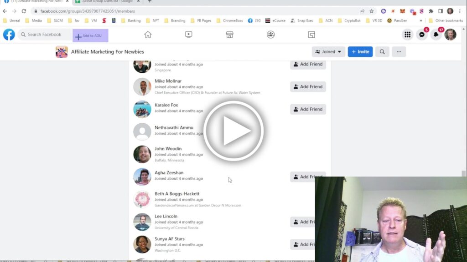Open Facebook Home feed icon
Image resolution: width=467 pixels, height=262 pixels.
click(148, 35)
